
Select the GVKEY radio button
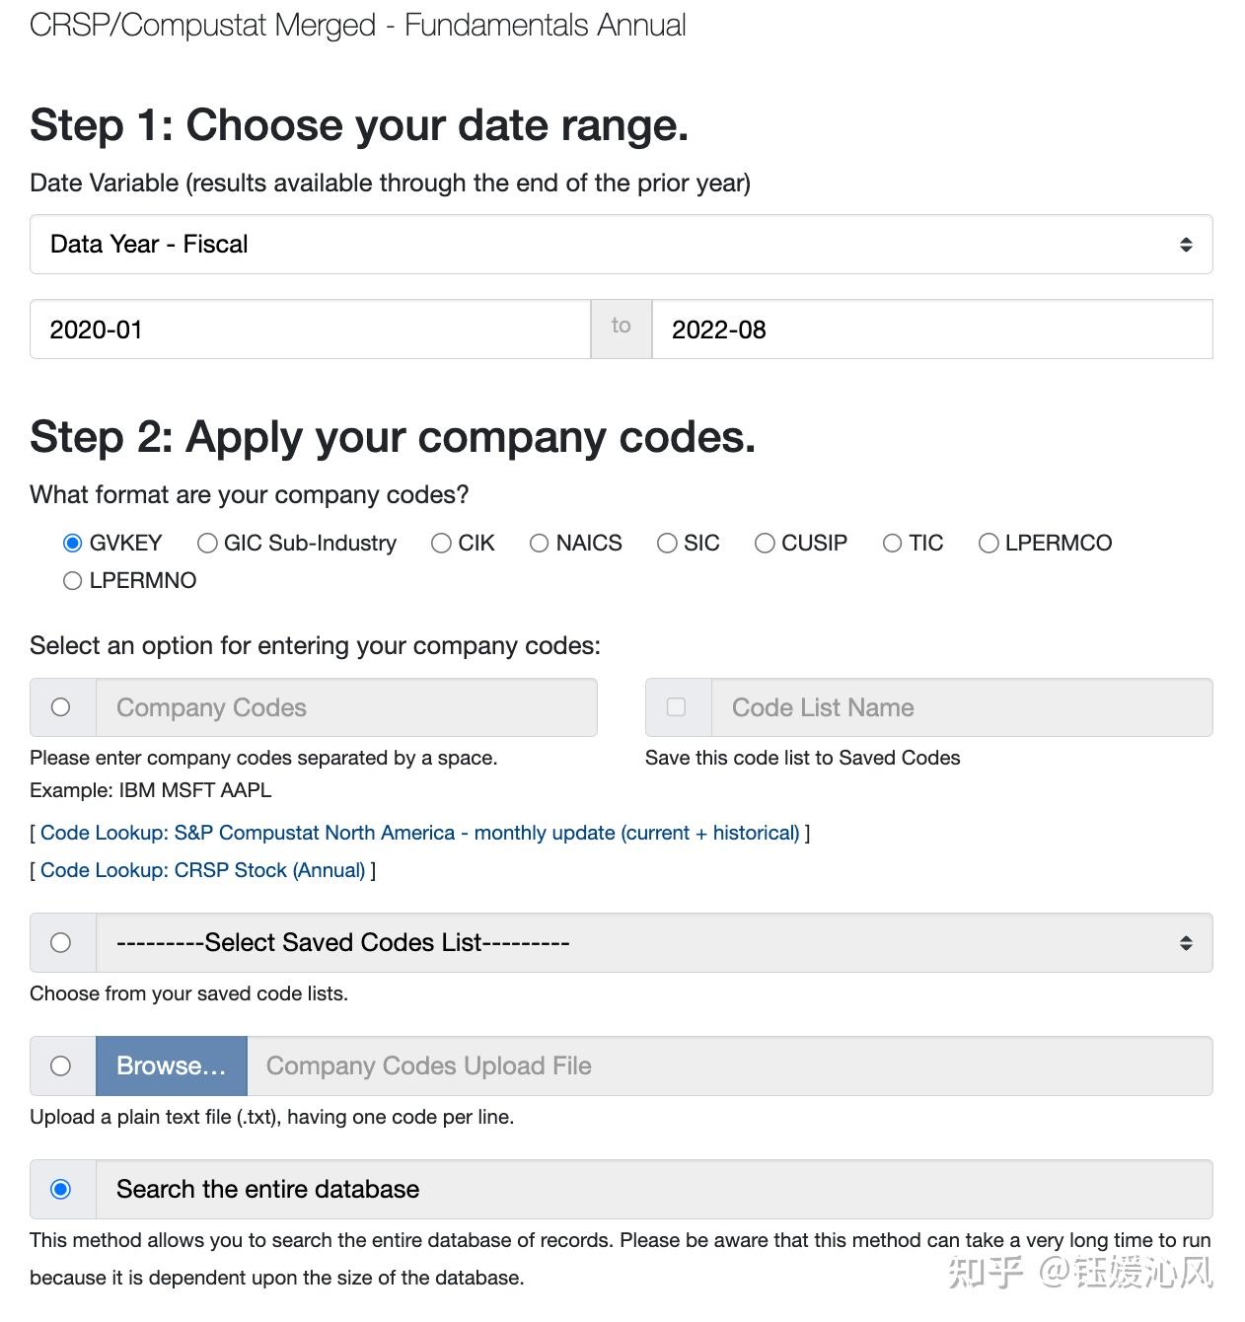(72, 544)
